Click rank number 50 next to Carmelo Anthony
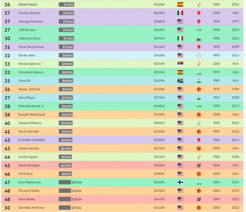The height and width of the screenshot is (212, 246). pos(7,208)
